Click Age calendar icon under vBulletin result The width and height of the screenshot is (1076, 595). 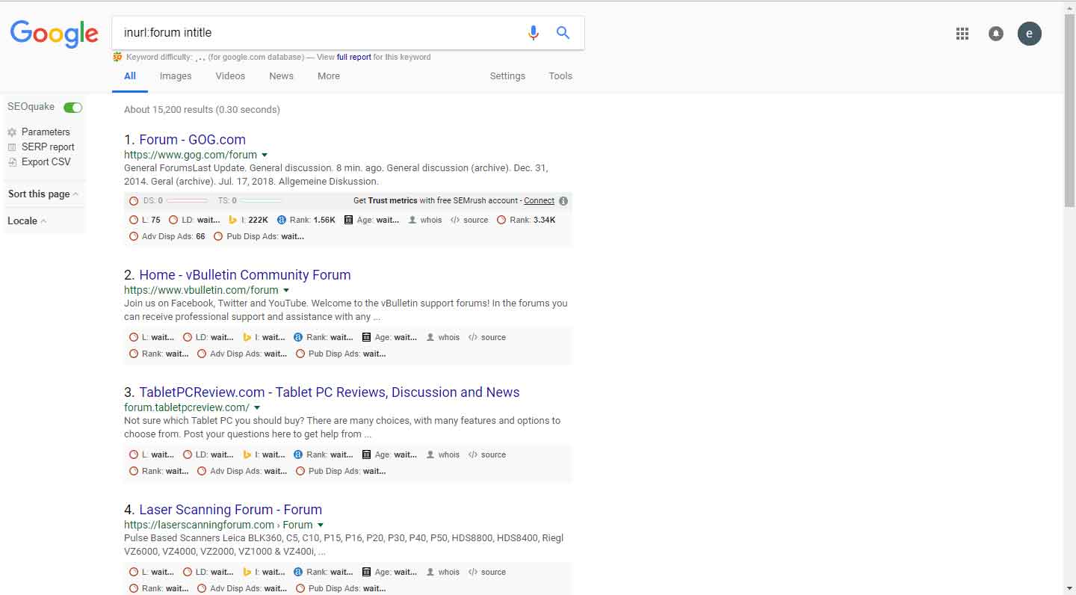point(366,338)
